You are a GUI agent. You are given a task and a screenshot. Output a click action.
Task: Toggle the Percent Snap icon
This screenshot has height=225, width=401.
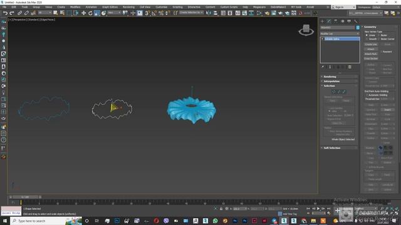[161, 13]
